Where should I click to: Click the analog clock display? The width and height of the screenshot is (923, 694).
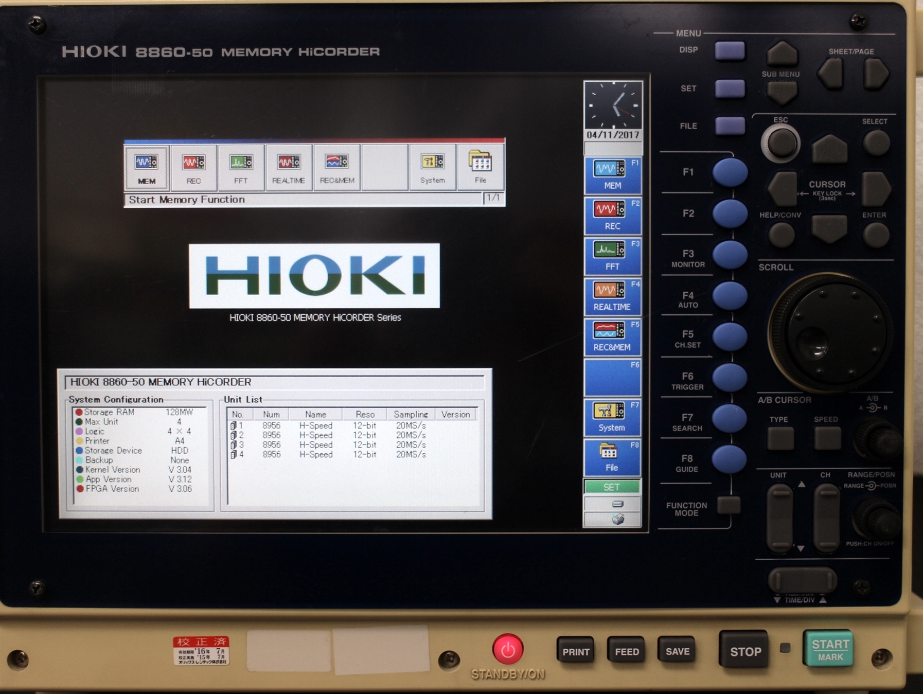[613, 105]
